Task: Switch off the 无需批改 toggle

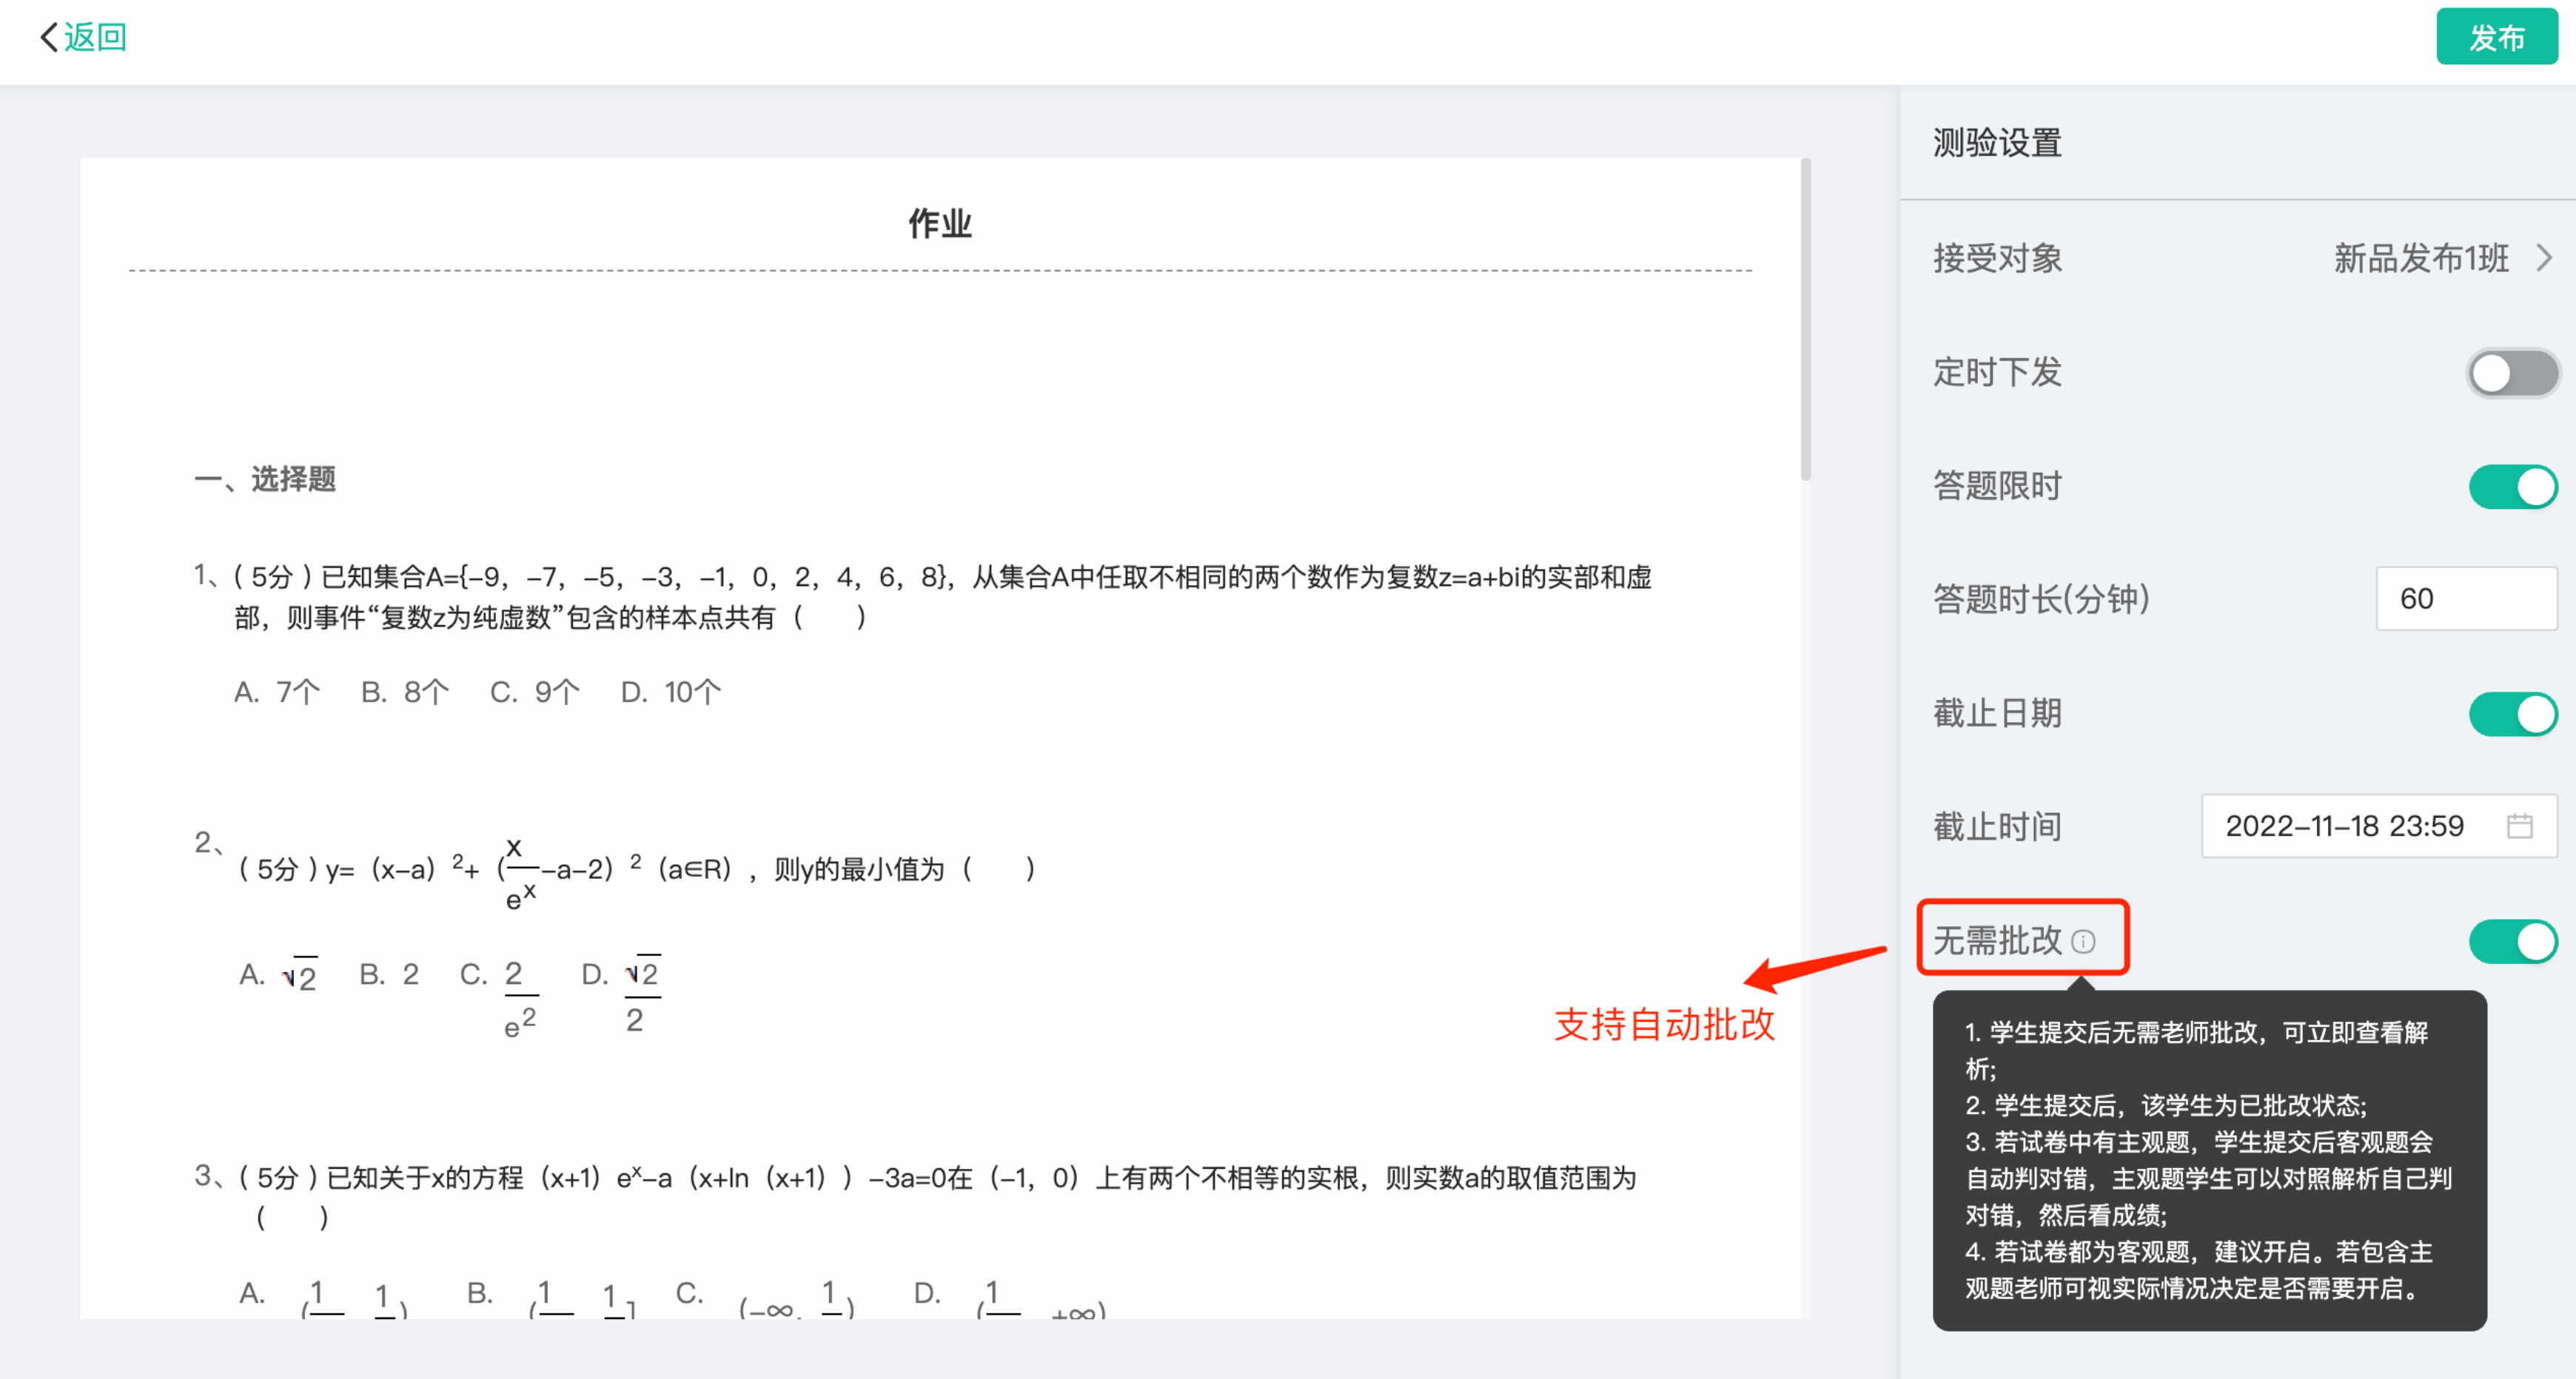Action: (x=2512, y=941)
